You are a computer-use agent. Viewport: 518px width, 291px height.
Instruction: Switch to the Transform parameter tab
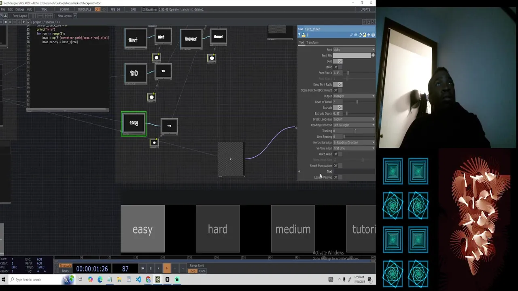pos(312,42)
